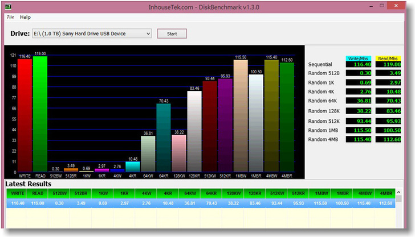Expand the Drive selection dropdown

[148, 34]
